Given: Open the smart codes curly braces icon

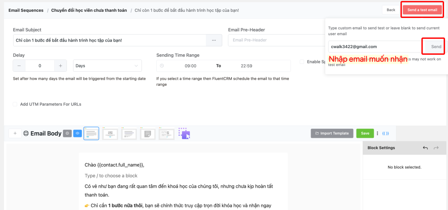Looking at the screenshot, I should [x=385, y=133].
